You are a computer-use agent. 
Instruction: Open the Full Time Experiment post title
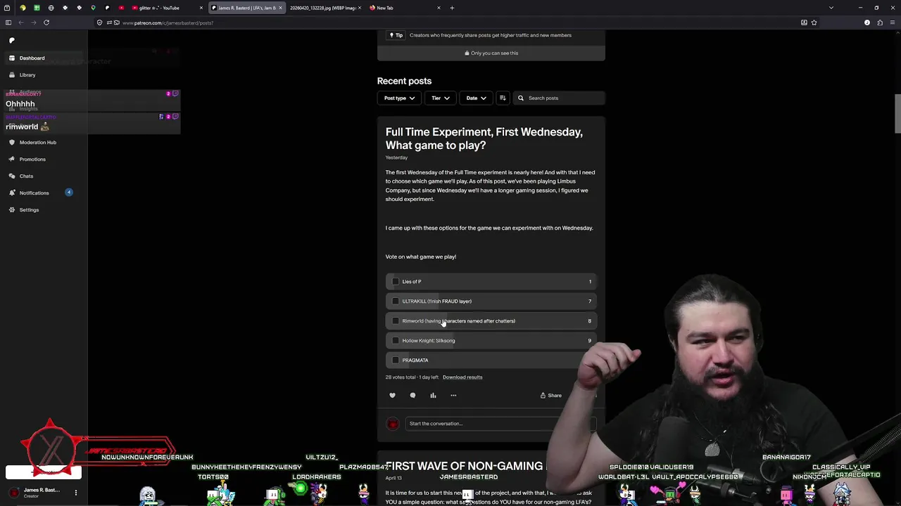484,138
